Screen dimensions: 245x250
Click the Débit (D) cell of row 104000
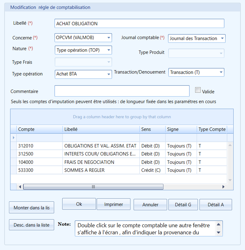pyautogui.click(x=152, y=162)
